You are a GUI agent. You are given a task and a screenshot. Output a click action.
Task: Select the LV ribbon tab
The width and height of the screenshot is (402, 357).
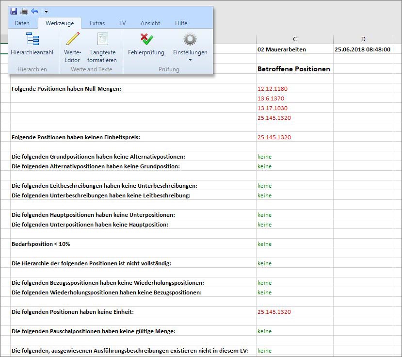123,23
